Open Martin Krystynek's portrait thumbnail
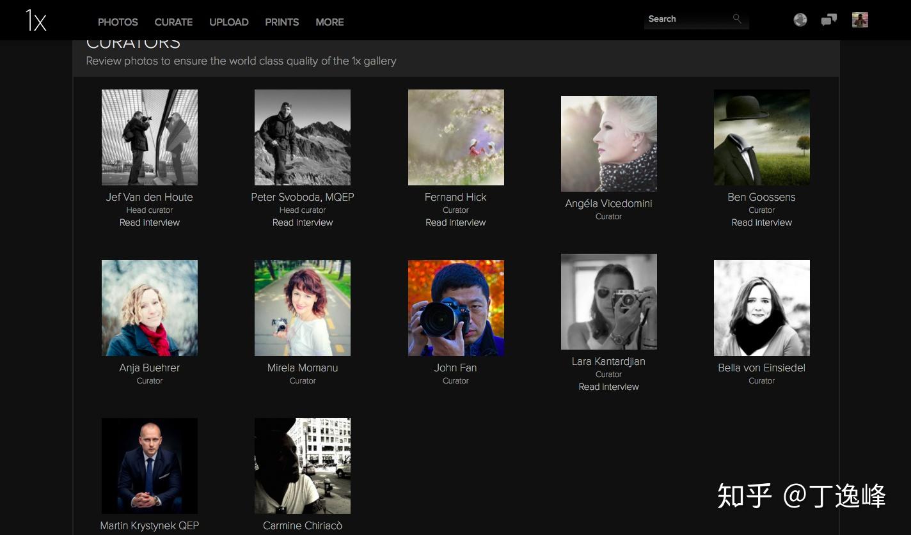 (150, 466)
